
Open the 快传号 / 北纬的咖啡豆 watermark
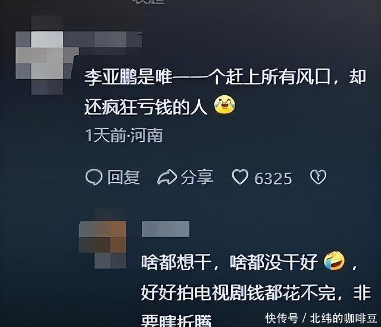tap(321, 318)
